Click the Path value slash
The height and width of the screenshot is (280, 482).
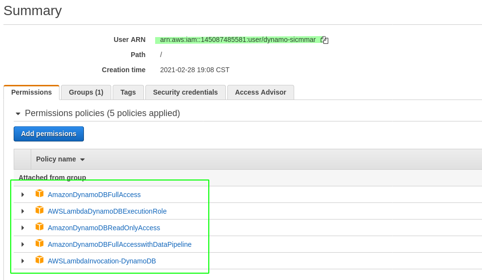tap(161, 55)
